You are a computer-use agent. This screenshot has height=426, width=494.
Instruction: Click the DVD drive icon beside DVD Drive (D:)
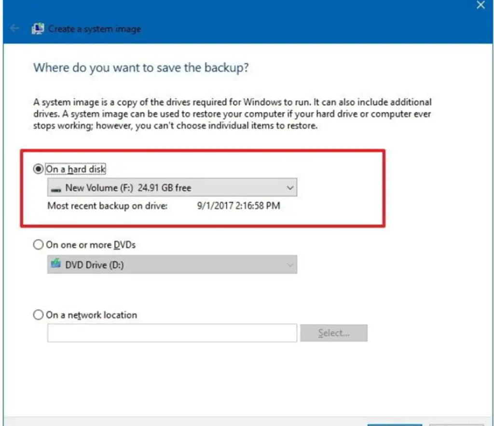(x=56, y=265)
